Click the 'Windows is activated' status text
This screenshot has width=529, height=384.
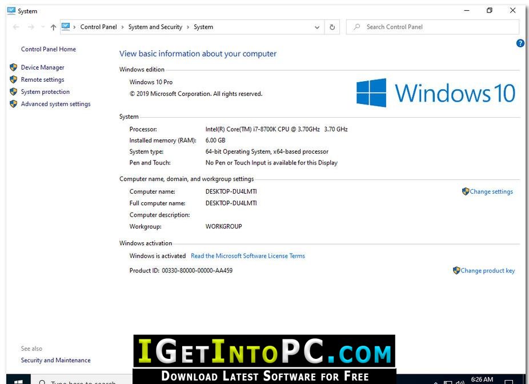tap(158, 256)
